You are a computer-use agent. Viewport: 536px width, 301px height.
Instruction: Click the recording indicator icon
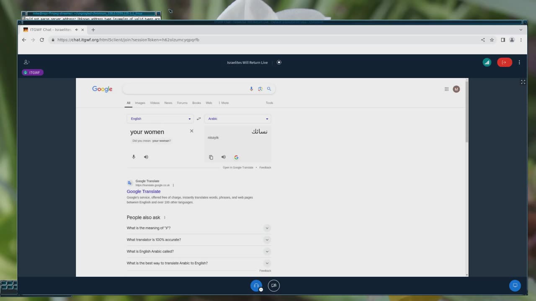[x=279, y=62]
